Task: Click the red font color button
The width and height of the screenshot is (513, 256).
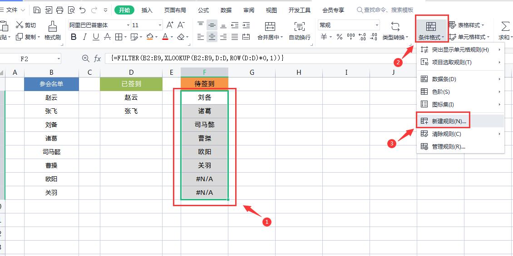Action: pyautogui.click(x=165, y=37)
